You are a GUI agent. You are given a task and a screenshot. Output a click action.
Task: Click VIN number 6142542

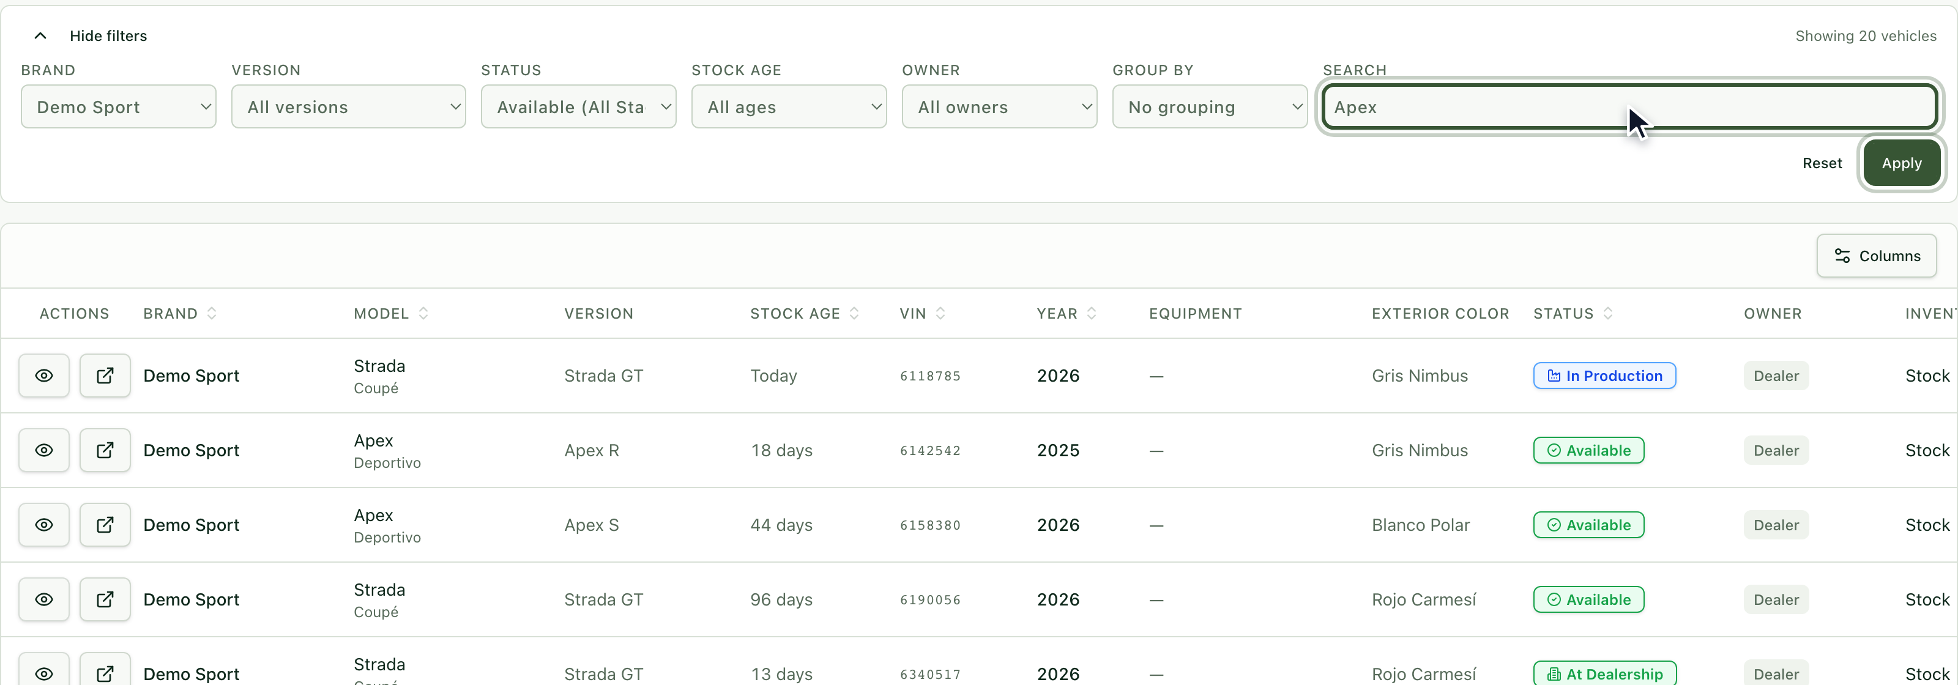pyautogui.click(x=930, y=450)
